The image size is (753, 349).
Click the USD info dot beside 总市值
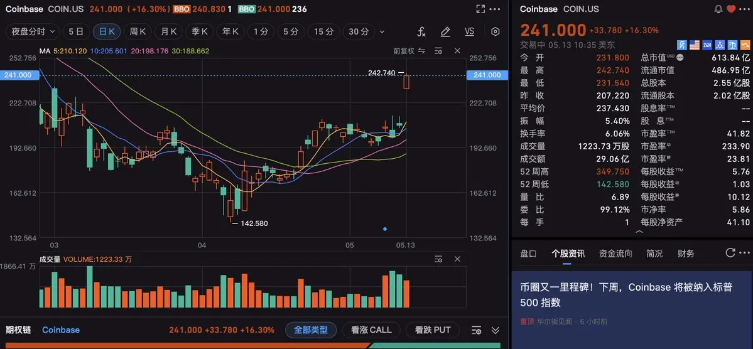(680, 58)
